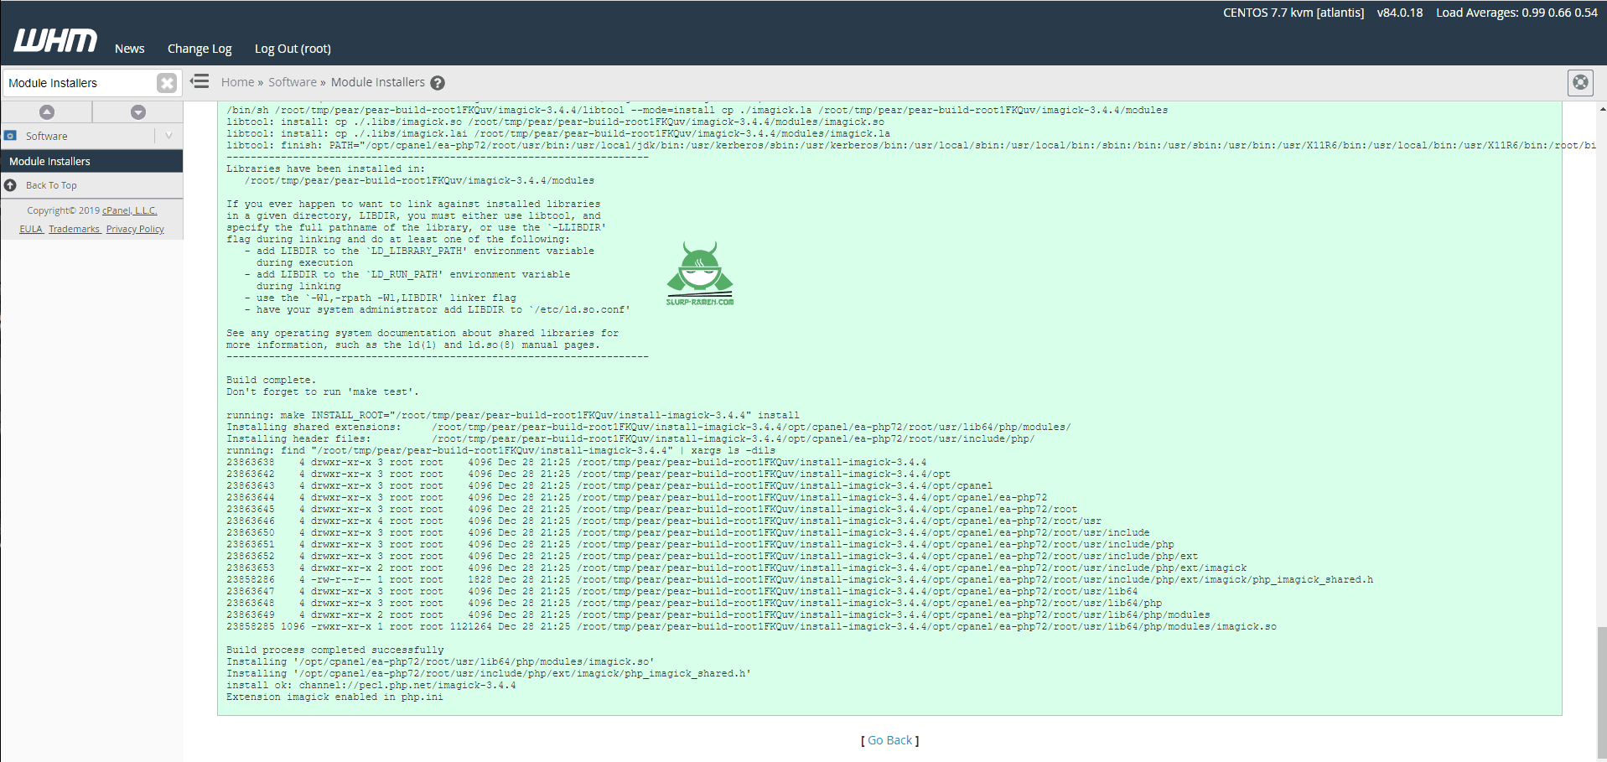Viewport: 1607px width, 762px height.
Task: Toggle the sidebar collapse menu icon
Action: 200,81
